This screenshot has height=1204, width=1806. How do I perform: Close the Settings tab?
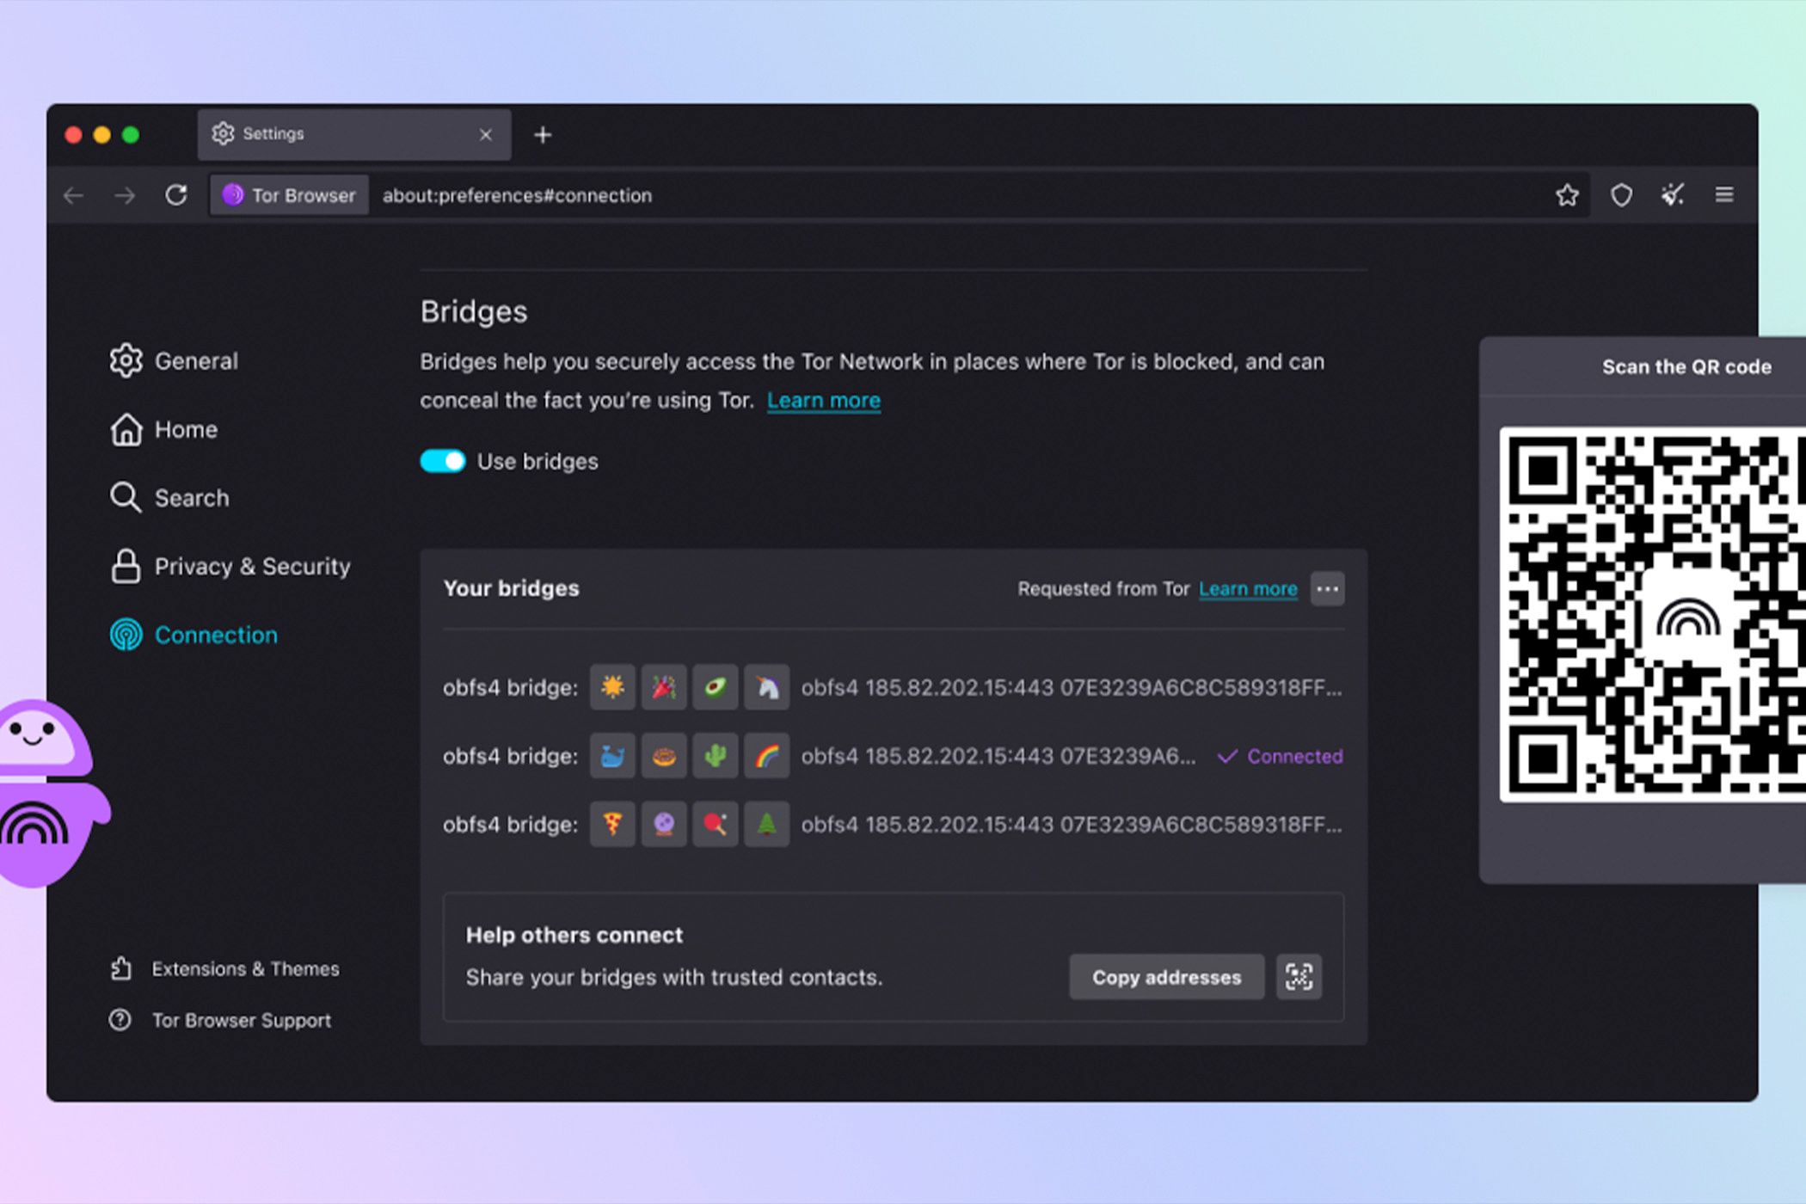coord(486,135)
